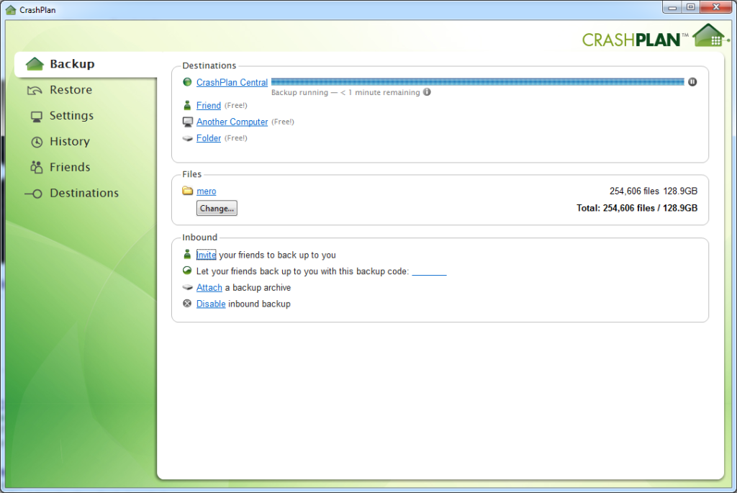
Task: Maximize the CrashPlan window
Action: (690, 7)
